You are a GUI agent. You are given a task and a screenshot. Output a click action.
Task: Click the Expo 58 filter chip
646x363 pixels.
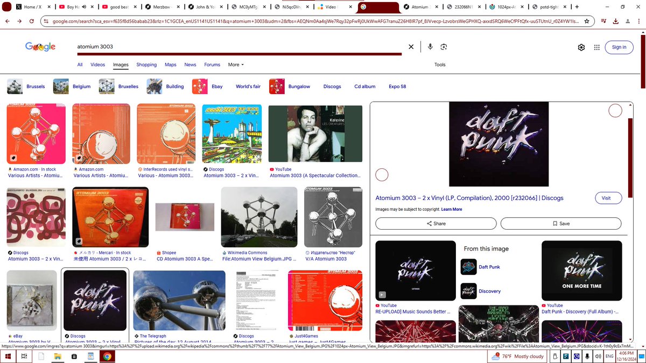[397, 86]
